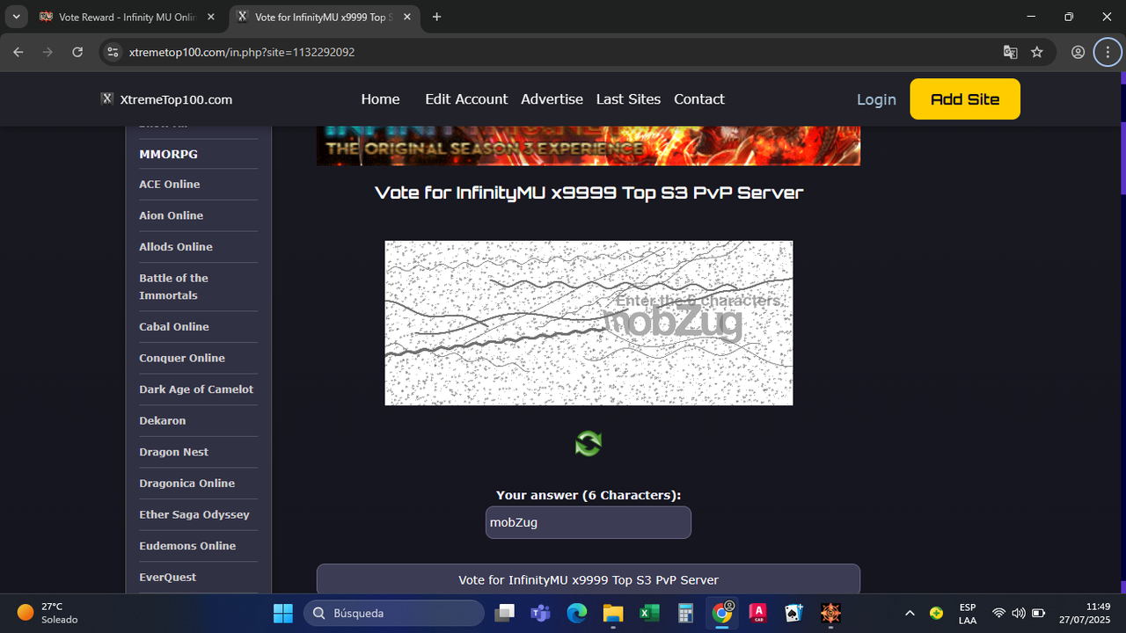The width and height of the screenshot is (1126, 633).
Task: Open the translate page icon
Action: [1011, 52]
